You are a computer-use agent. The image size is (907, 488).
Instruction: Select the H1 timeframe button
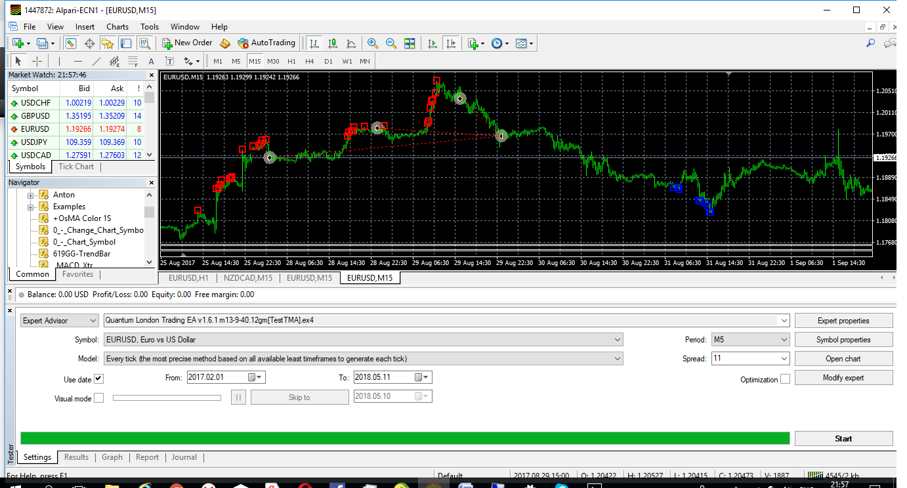(291, 61)
